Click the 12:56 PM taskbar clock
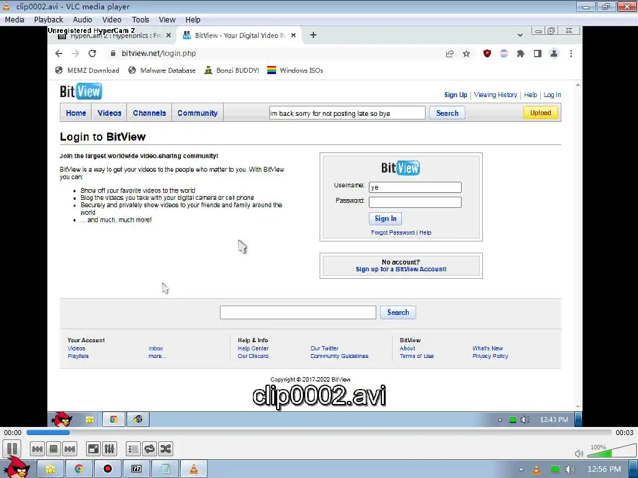The width and height of the screenshot is (638, 478). coord(604,469)
